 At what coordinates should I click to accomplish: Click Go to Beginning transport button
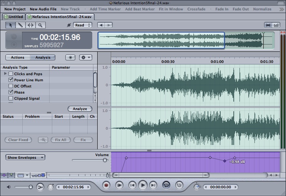pyautogui.click(x=132, y=185)
